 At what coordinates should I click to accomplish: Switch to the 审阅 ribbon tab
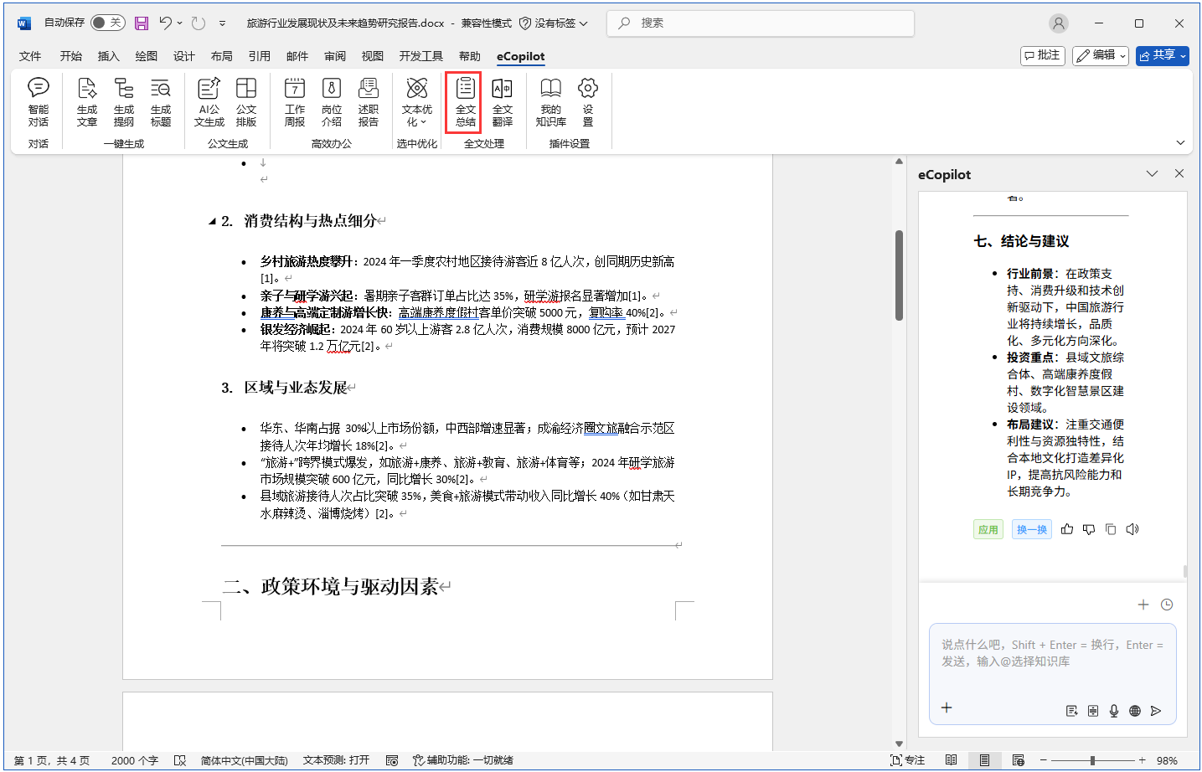(334, 56)
